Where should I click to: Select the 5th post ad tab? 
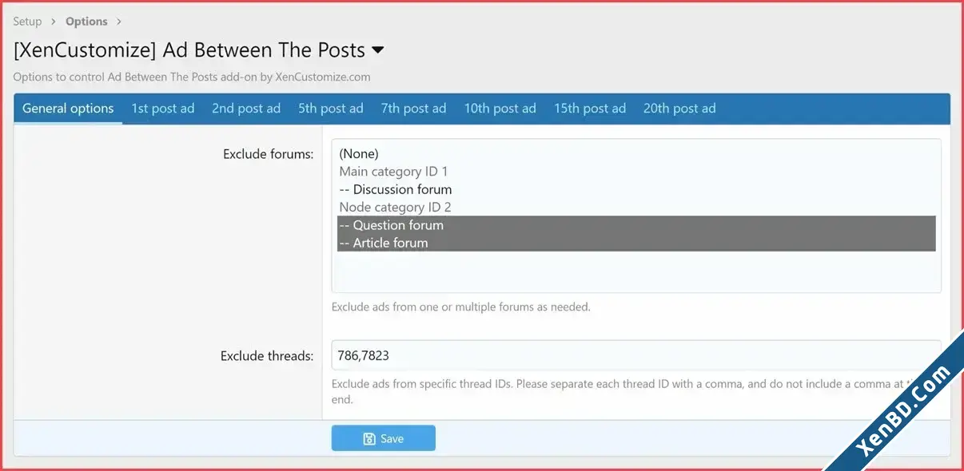331,109
